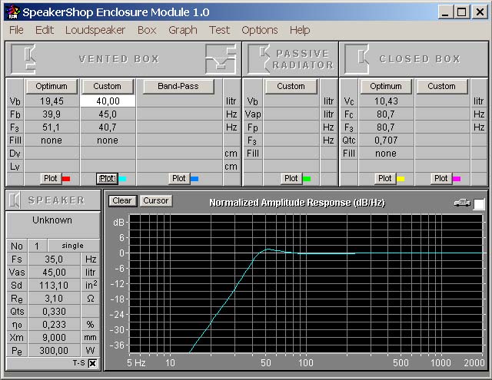Click the cyan plot color swatch

click(122, 179)
